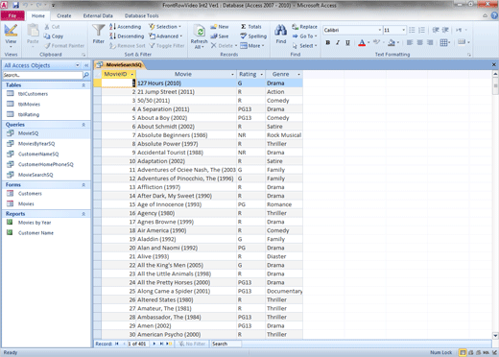
Task: Click the Totals sigma icon
Action: [x=244, y=27]
